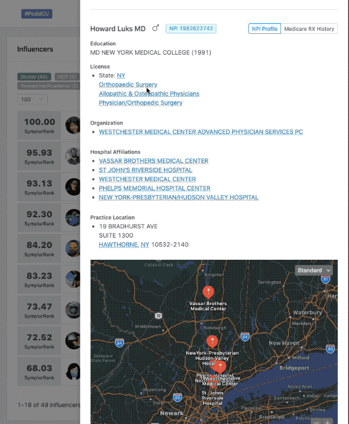Image resolution: width=349 pixels, height=424 pixels.
Task: Click avatar of influencer ranked 92.30
Action: coord(73,218)
